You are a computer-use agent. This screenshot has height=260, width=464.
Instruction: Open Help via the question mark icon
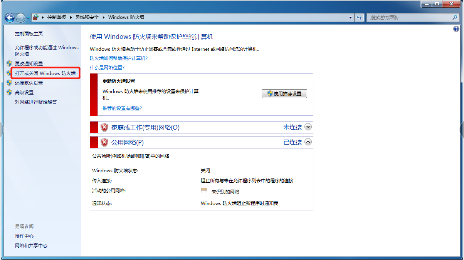456,29
